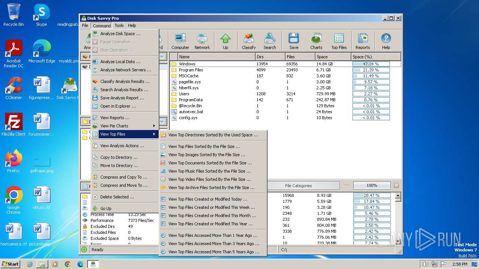Choose Analyze Local Disks menu command
This screenshot has height=269, width=479.
click(125, 62)
